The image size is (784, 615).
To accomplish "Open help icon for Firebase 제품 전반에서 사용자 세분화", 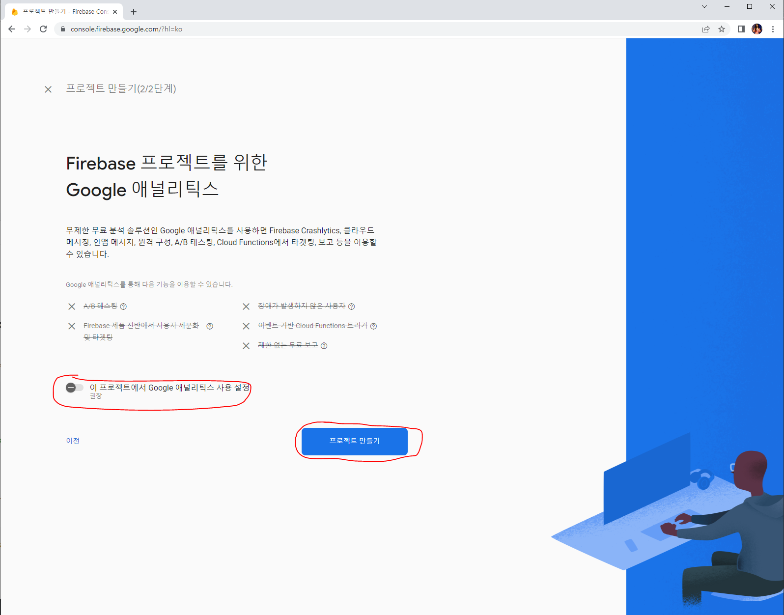I will 210,326.
